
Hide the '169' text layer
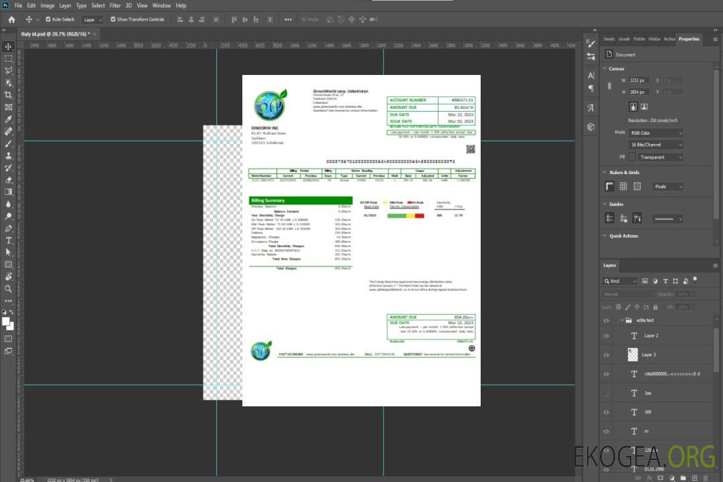607,413
